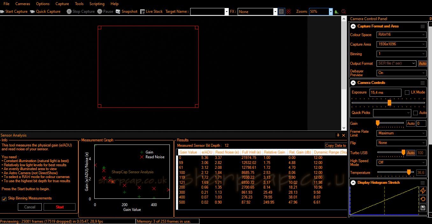This screenshot has width=432, height=224.
Task: Open the Capture Area 1936x1096 dropdown
Action: (x=401, y=44)
